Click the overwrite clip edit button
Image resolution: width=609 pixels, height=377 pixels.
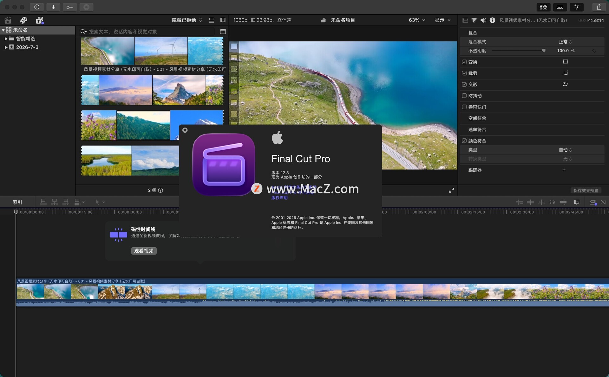tap(77, 202)
